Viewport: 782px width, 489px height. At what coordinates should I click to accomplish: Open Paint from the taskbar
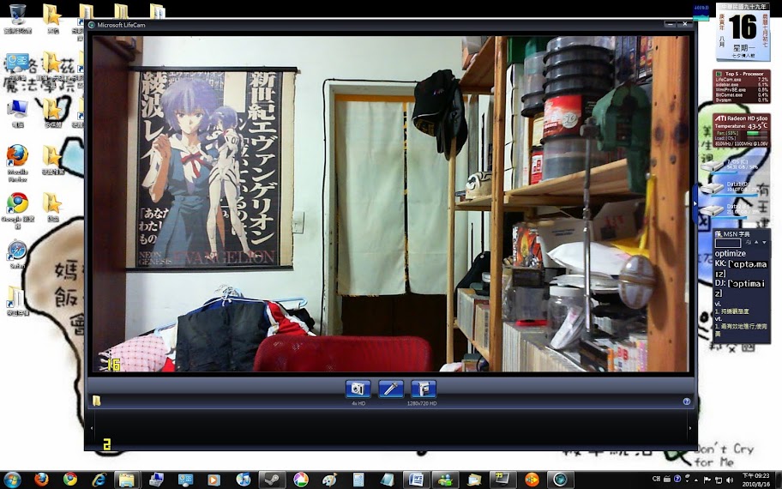[329, 480]
